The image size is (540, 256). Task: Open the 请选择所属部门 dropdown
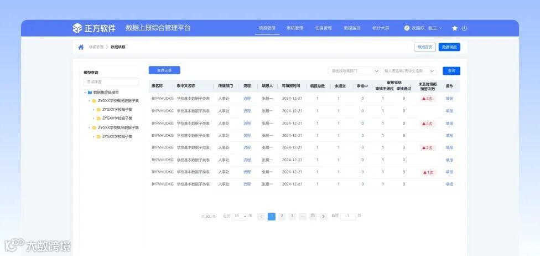click(354, 71)
